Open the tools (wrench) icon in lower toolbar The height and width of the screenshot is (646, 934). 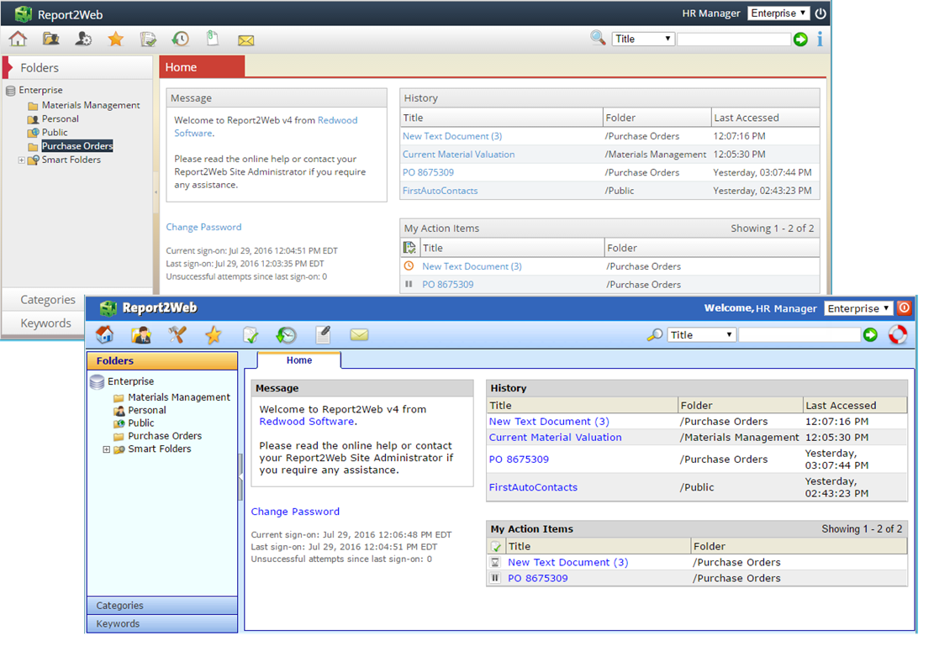pyautogui.click(x=177, y=334)
